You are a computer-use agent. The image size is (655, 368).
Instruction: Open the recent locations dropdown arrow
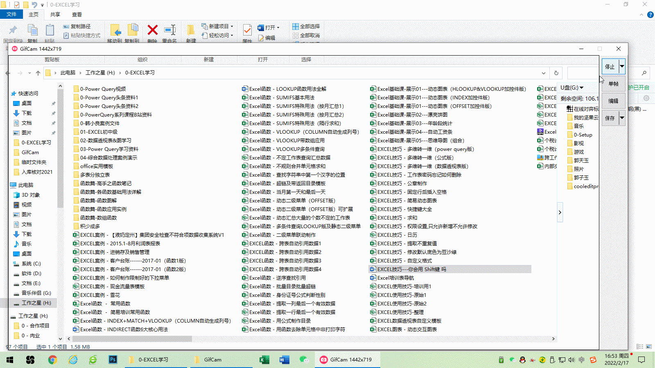tap(29, 73)
